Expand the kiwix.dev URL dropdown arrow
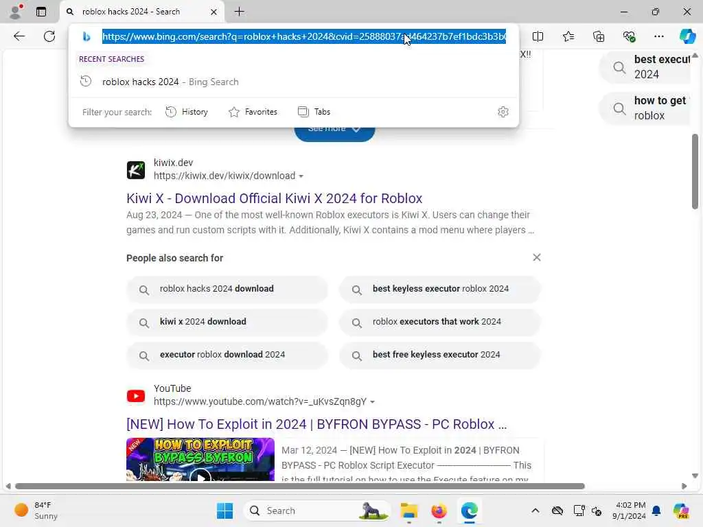The width and height of the screenshot is (703, 527). (301, 176)
